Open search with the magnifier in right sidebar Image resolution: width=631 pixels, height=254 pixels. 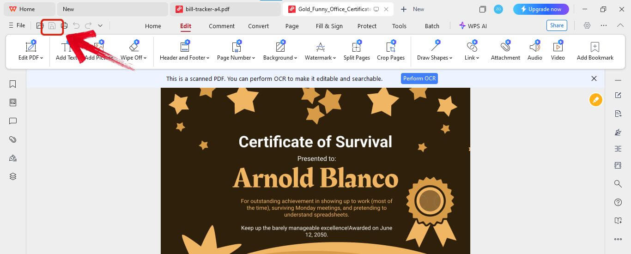618,184
